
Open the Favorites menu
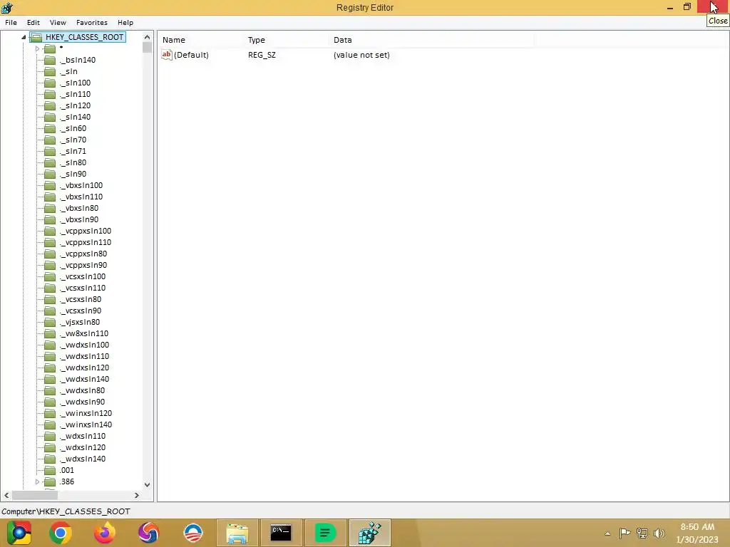(x=92, y=22)
